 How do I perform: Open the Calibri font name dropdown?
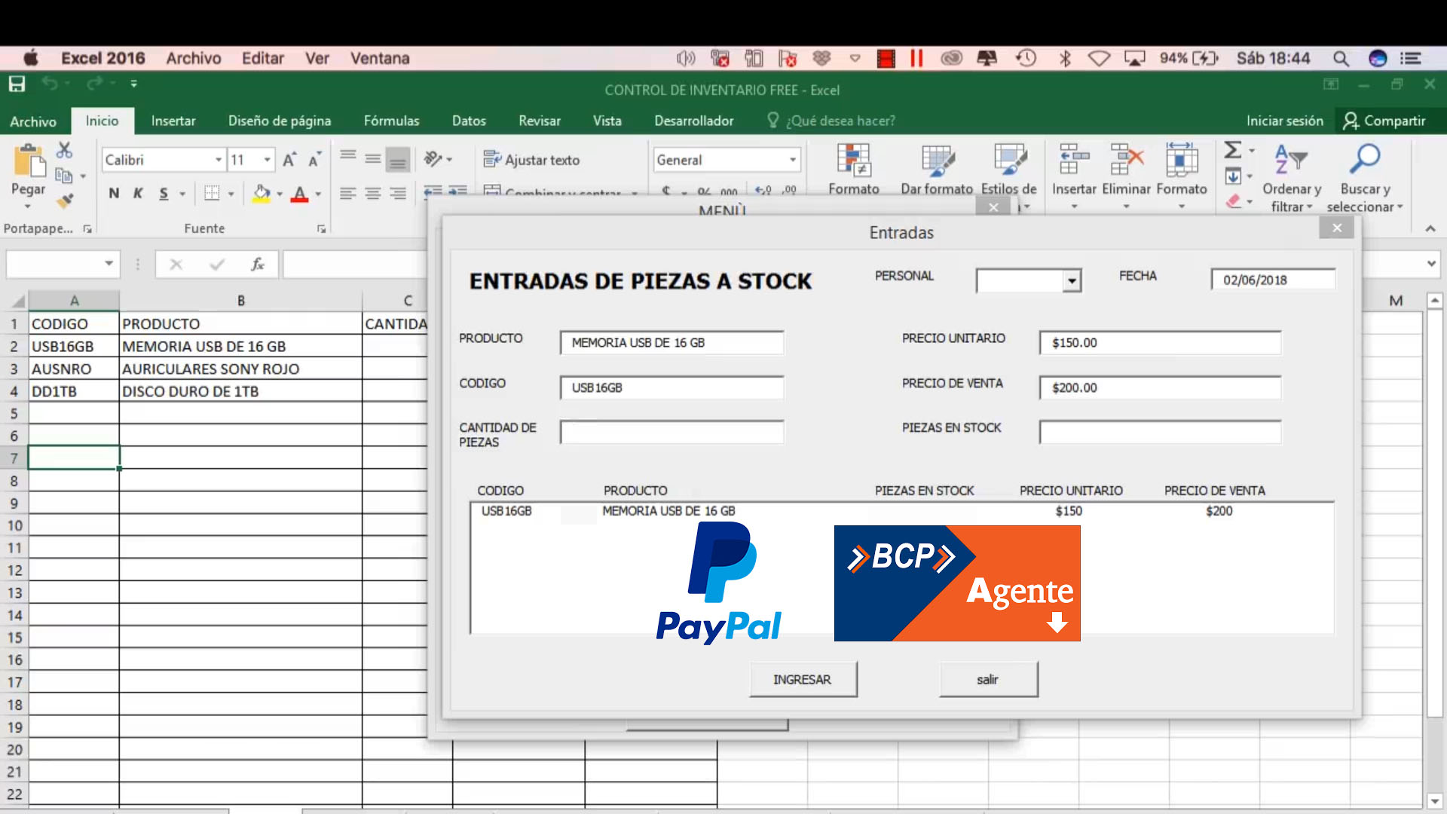(x=219, y=160)
